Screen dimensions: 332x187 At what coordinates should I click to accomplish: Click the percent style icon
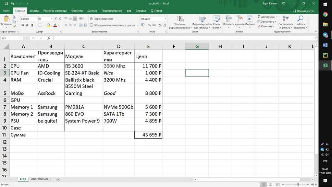point(149,25)
